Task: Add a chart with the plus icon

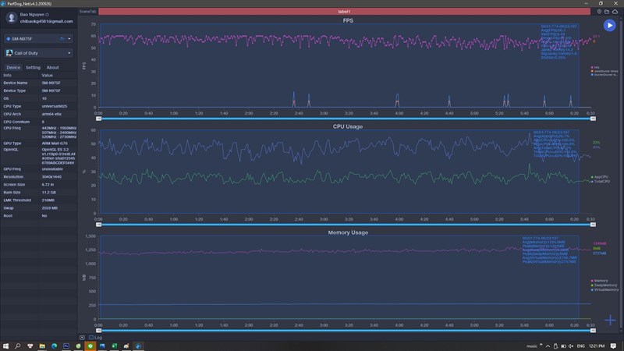Action: pos(610,320)
